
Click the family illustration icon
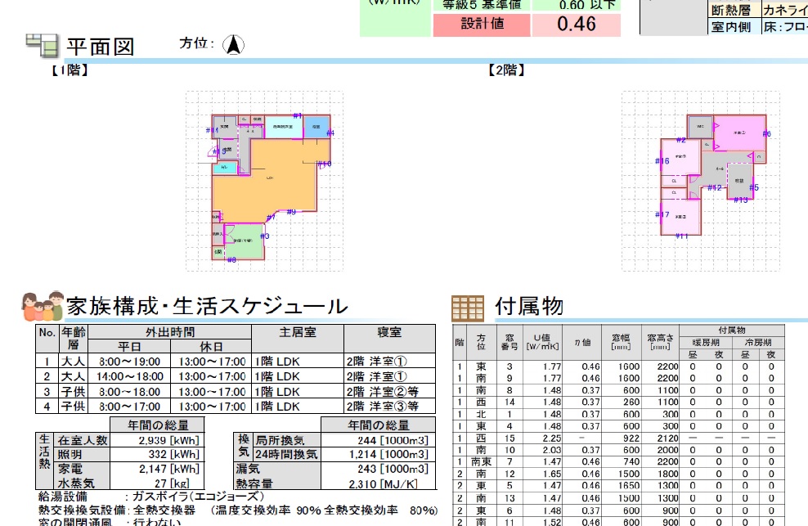43,306
